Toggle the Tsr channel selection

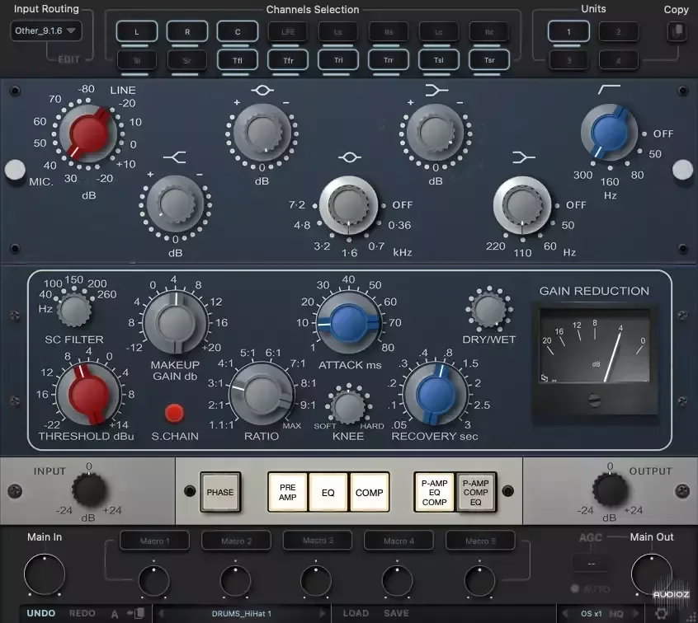(489, 60)
